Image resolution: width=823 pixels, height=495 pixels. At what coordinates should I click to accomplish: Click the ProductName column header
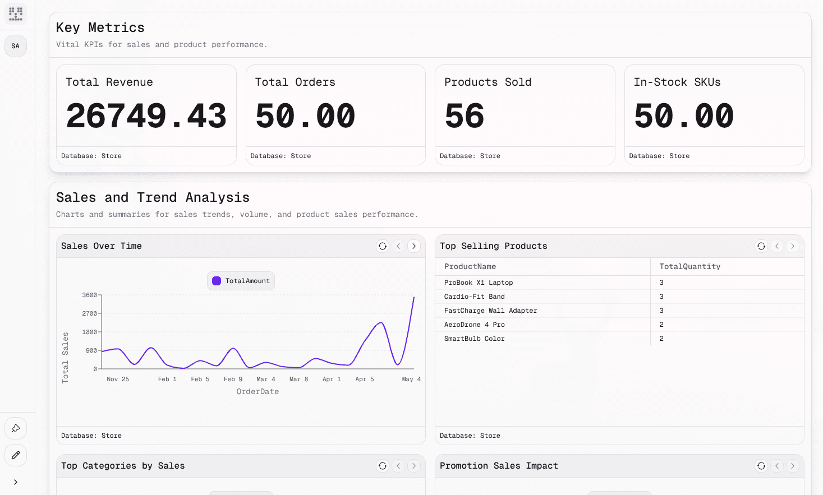[471, 266]
